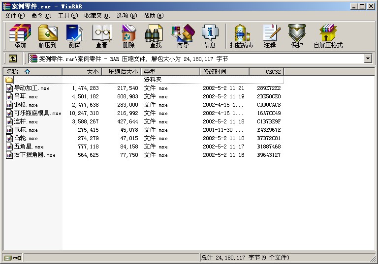Click size value 10,247,310
The height and width of the screenshot is (264, 378).
(84, 113)
